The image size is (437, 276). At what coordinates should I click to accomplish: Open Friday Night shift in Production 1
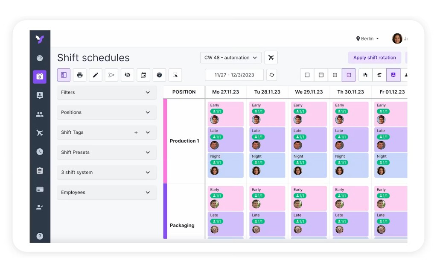[391, 165]
